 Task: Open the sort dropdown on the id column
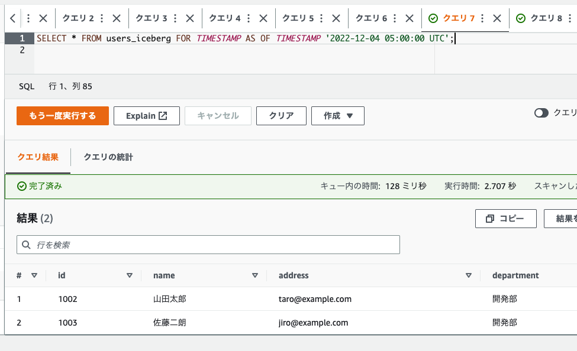(128, 275)
